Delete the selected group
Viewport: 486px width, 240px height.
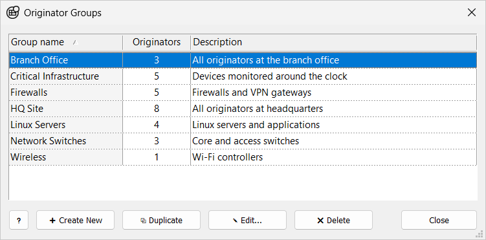coord(333,220)
